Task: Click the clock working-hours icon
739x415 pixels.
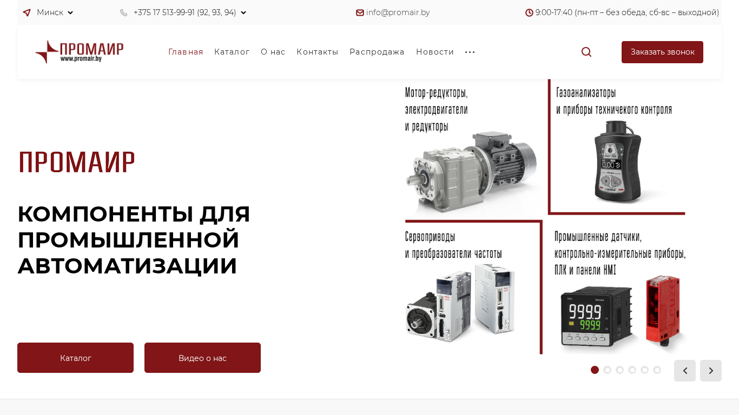Action: point(529,12)
